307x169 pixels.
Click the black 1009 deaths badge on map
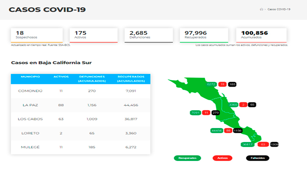pyautogui.click(x=274, y=144)
